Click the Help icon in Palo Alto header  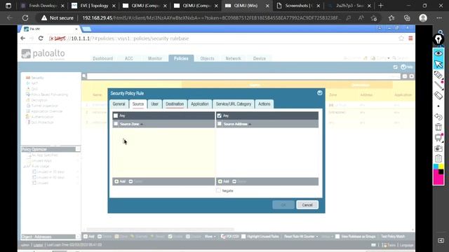pos(406,67)
